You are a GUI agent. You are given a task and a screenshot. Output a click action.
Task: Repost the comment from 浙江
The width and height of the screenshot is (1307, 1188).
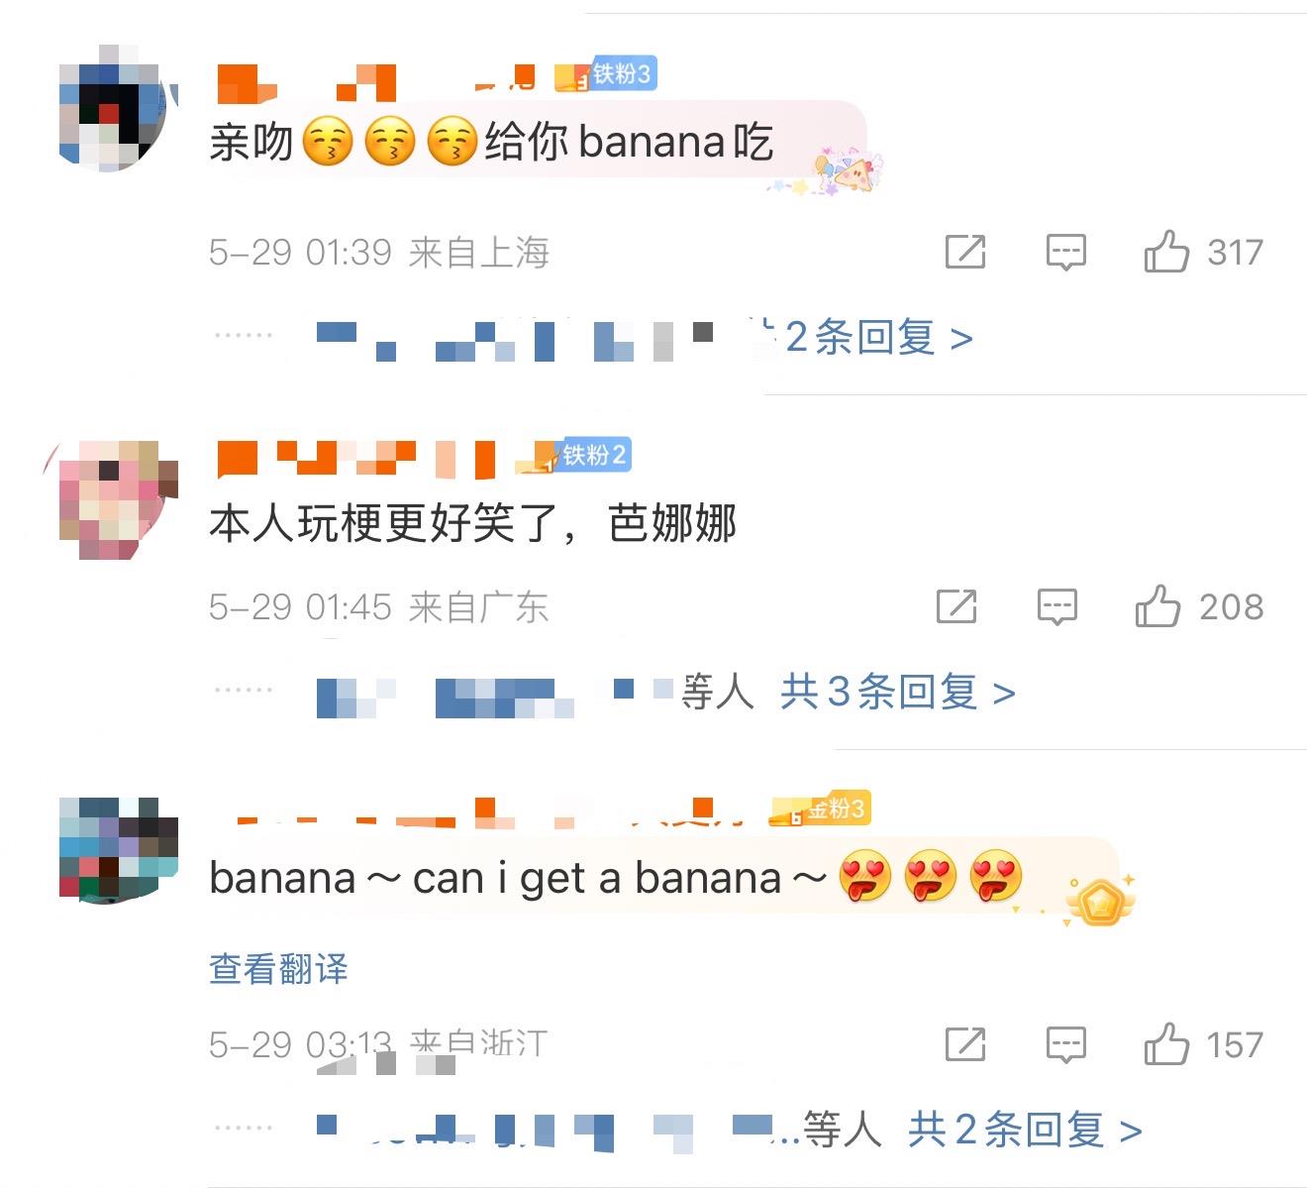[965, 1044]
